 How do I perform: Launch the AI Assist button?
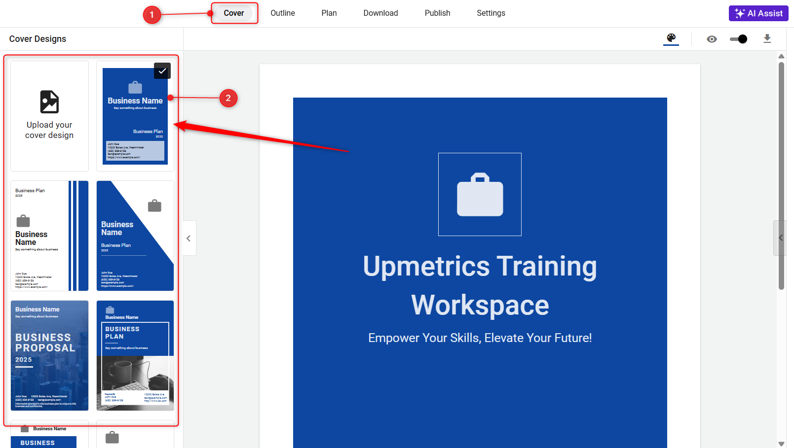pos(758,13)
